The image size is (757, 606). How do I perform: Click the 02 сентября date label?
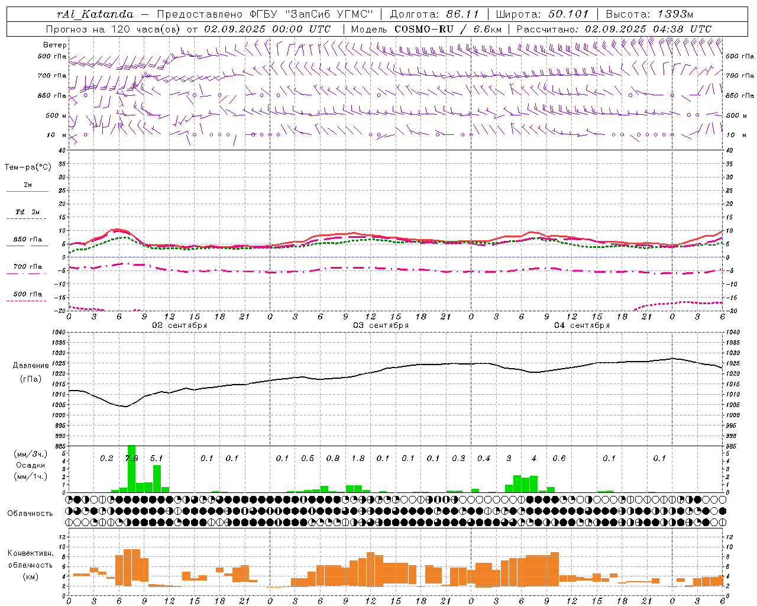click(180, 325)
